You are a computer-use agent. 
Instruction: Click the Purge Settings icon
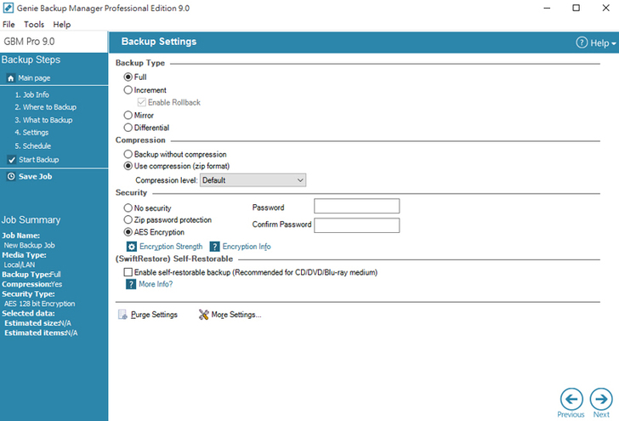coord(122,315)
